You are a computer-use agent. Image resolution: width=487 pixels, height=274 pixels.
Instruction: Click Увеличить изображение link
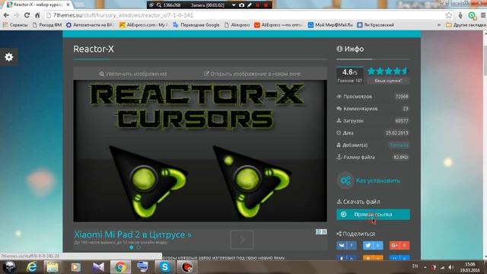[133, 74]
